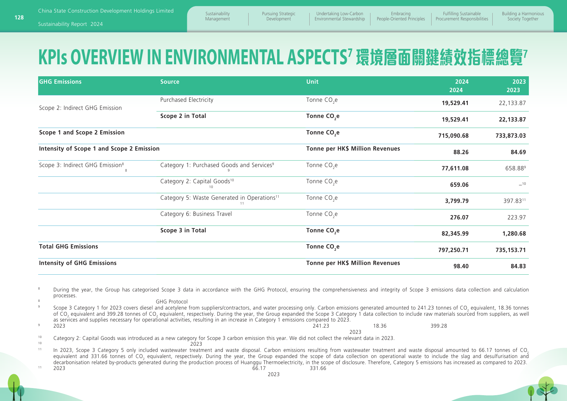Click the 'Unit' column header
Image resolution: width=567 pixels, height=401 pixels.
312,82
